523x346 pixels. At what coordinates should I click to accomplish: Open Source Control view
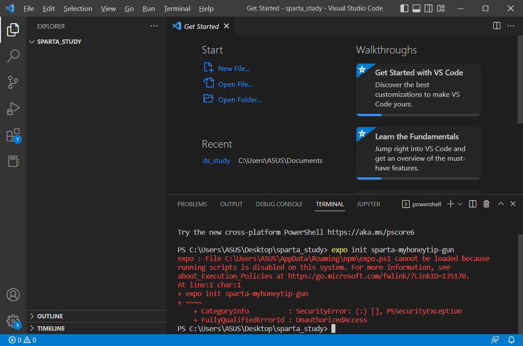[13, 82]
